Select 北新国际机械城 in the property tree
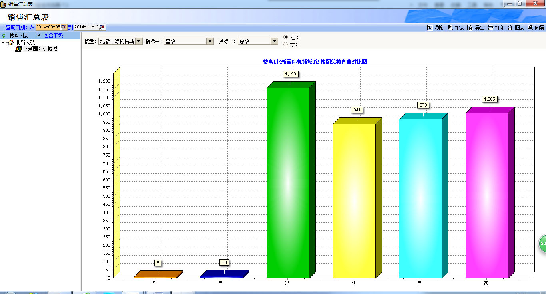The height and width of the screenshot is (294, 546). 40,49
